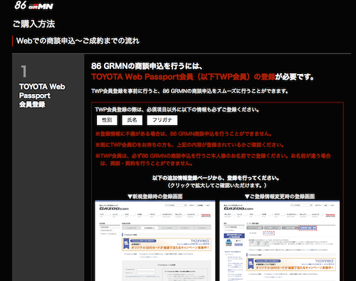This screenshot has width=356, height=281.
Task: Click the step number 1 in sidebar
Action: click(23, 71)
